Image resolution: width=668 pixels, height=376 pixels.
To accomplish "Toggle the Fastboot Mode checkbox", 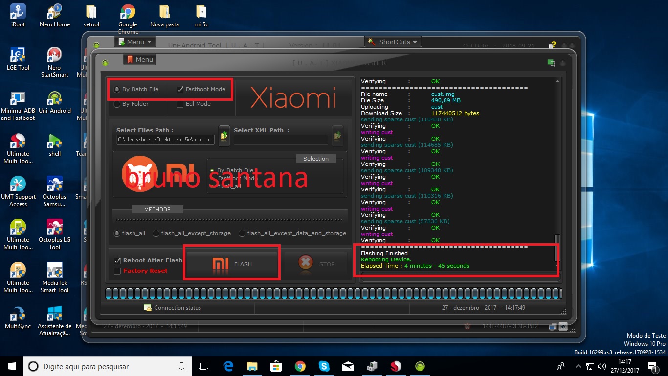I will tap(180, 89).
